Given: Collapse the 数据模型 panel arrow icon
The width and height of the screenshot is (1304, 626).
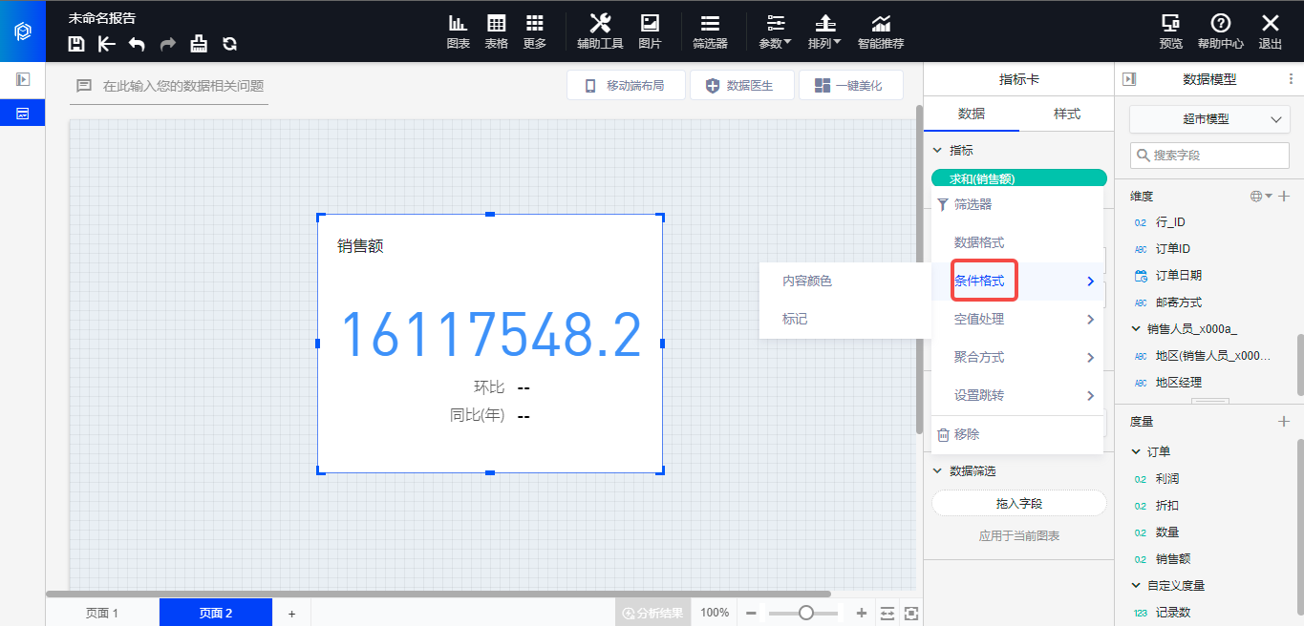Looking at the screenshot, I should (x=1129, y=79).
